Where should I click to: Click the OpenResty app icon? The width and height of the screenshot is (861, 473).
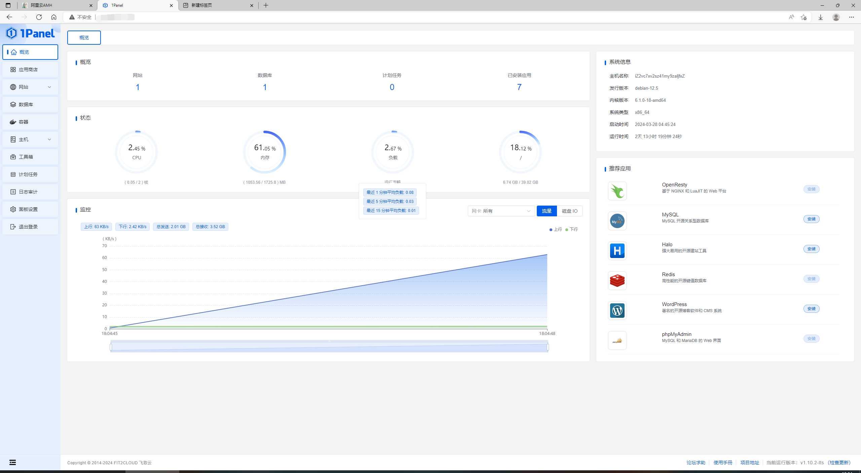pyautogui.click(x=617, y=191)
